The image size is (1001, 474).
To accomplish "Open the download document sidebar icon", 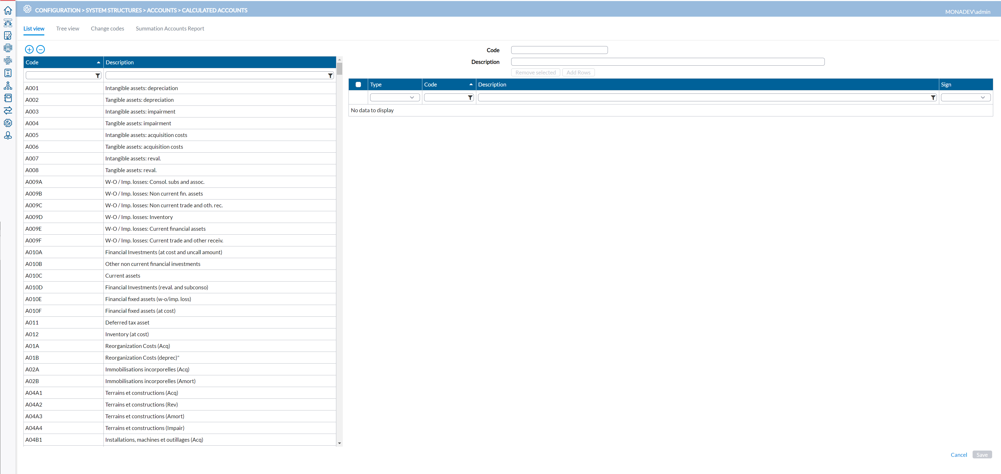I will point(8,73).
